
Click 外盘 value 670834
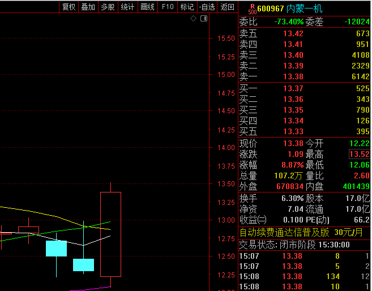pos(290,186)
